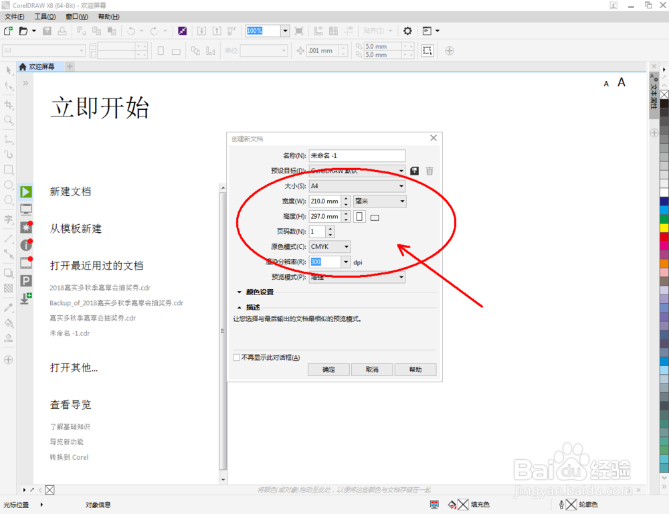Click the New From Template link
This screenshot has height=514, width=669.
coord(76,229)
